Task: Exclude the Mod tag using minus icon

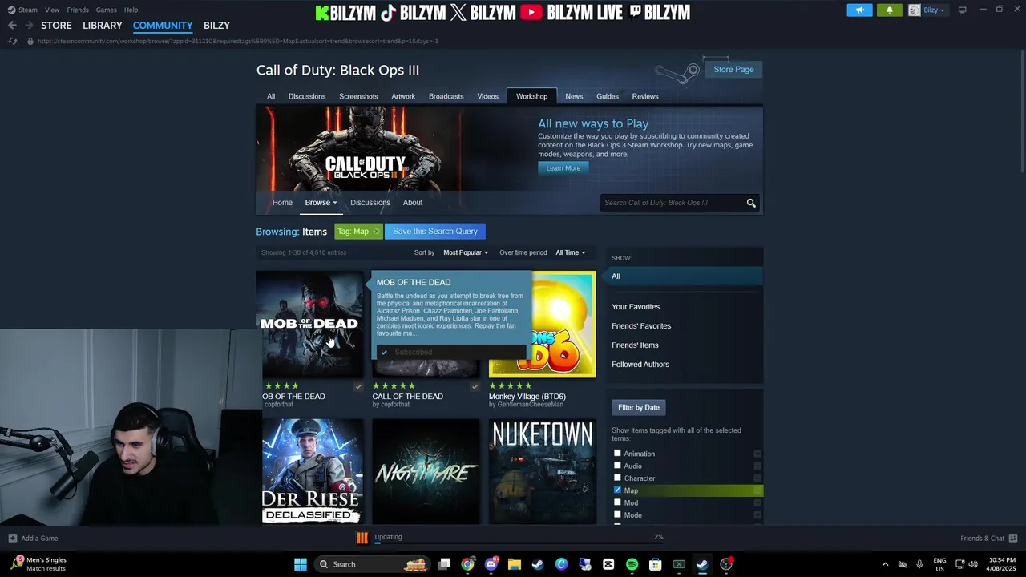Action: [x=757, y=503]
